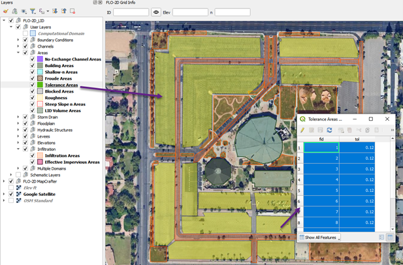Click the eye icon beside ID field
This screenshot has height=265, width=403.
(156, 12)
